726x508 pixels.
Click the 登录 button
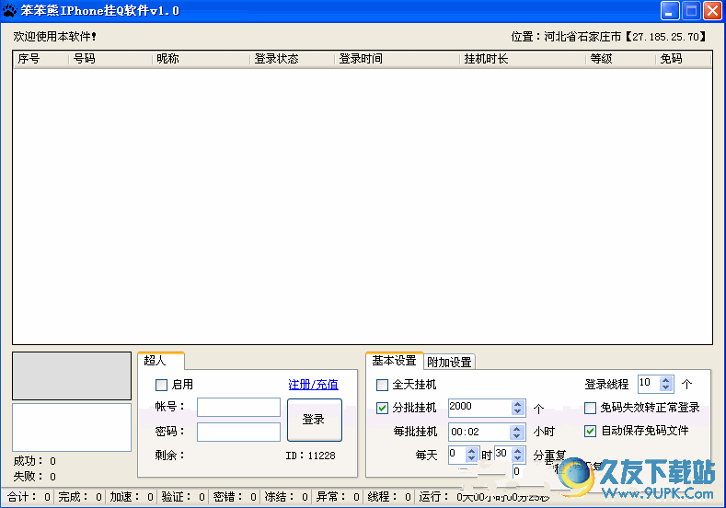315,420
